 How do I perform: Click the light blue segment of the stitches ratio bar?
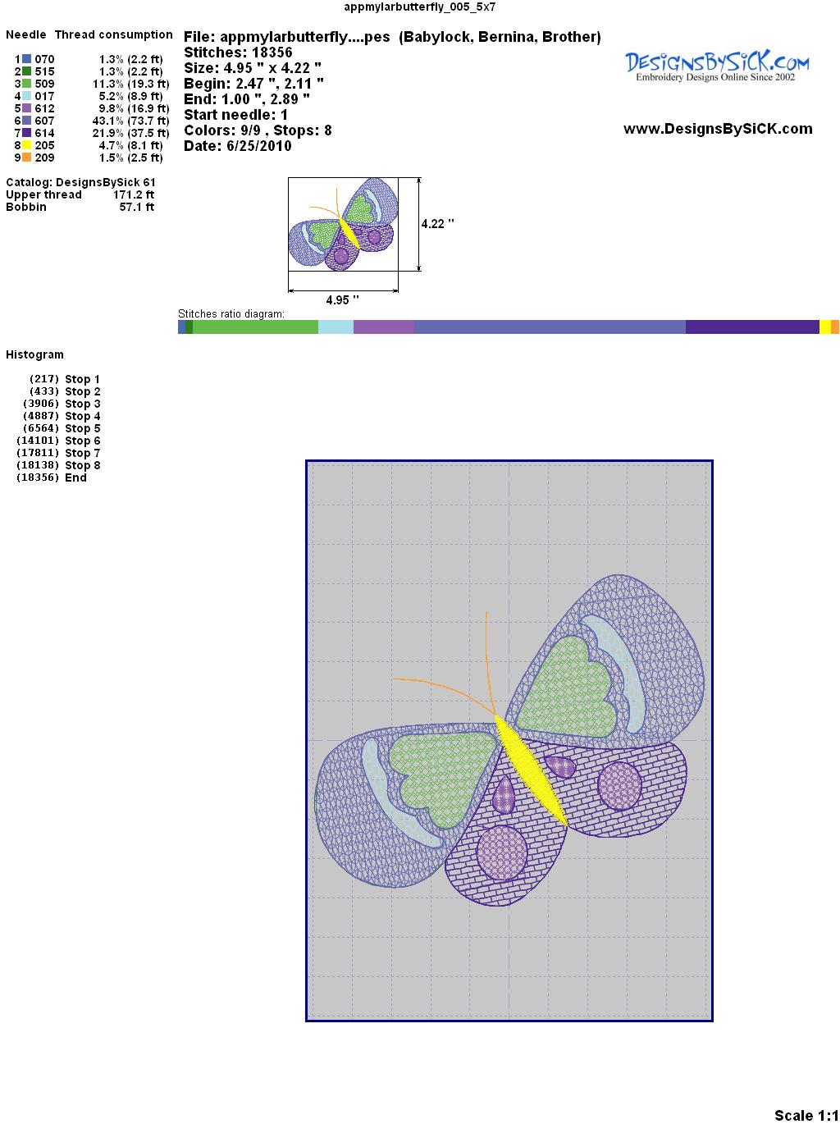[335, 327]
